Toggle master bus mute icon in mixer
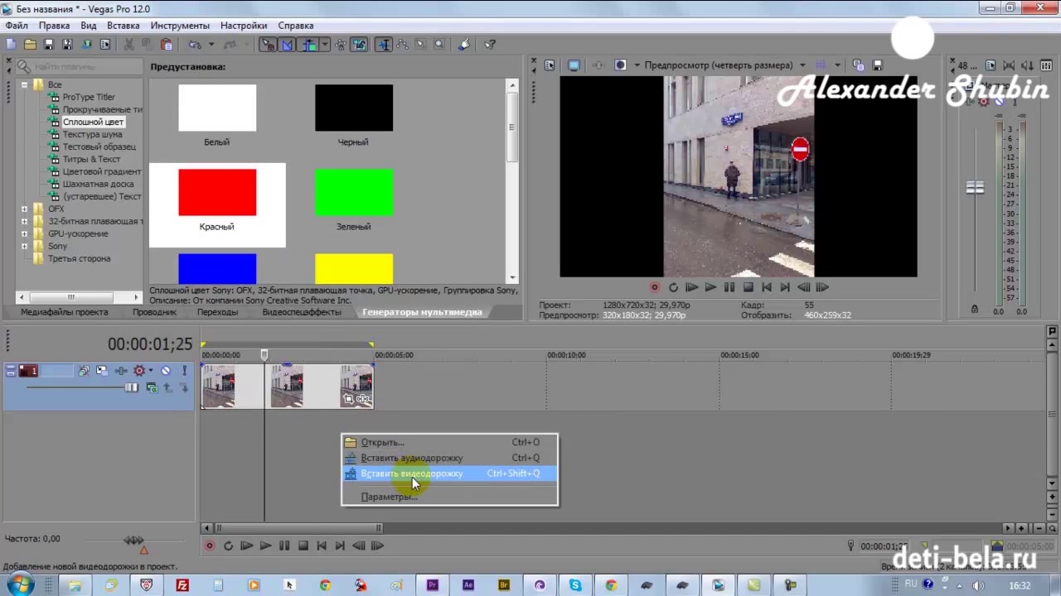 point(999,101)
